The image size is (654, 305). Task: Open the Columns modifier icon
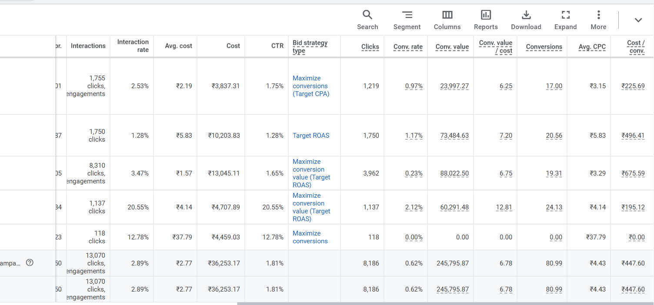(x=447, y=20)
